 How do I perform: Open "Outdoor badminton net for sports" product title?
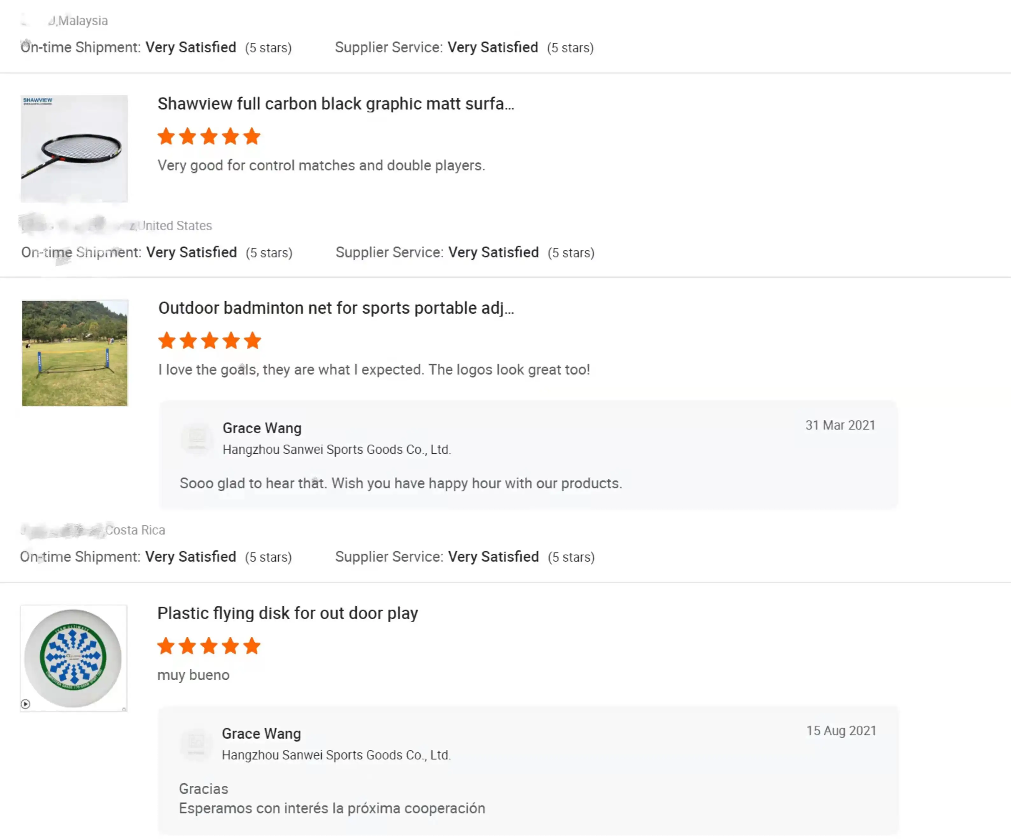[336, 308]
